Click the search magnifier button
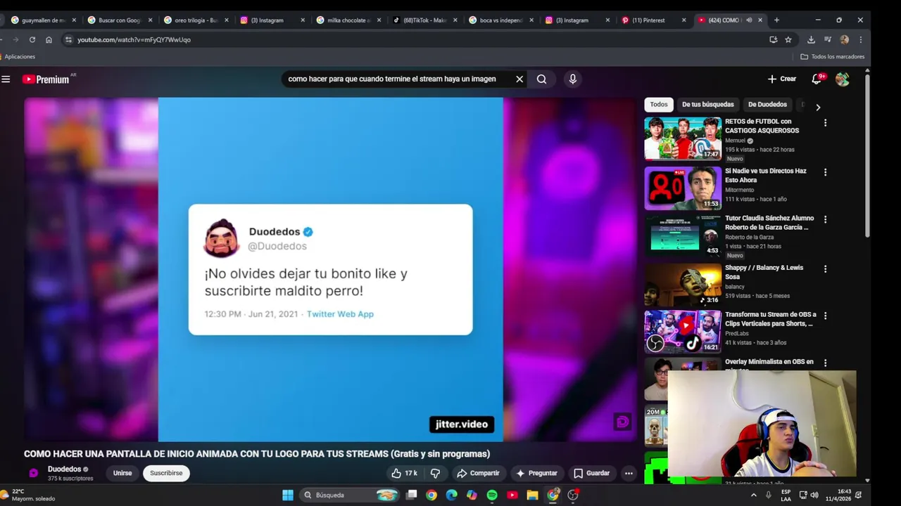The image size is (901, 506). [x=541, y=79]
